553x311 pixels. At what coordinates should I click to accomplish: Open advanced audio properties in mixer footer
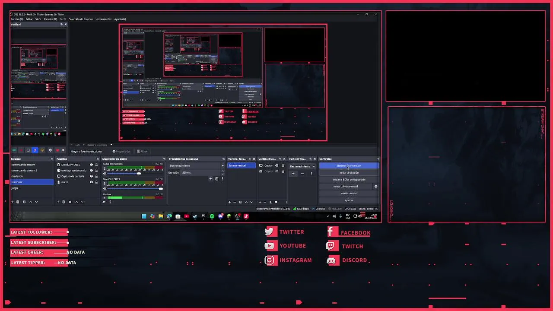[104, 202]
